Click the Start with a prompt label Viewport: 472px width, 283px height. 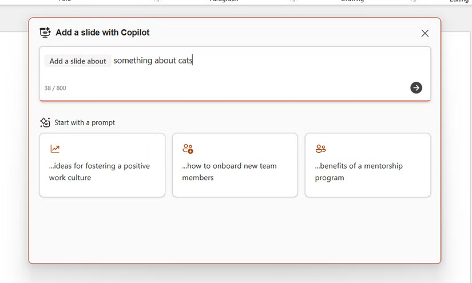coord(85,122)
